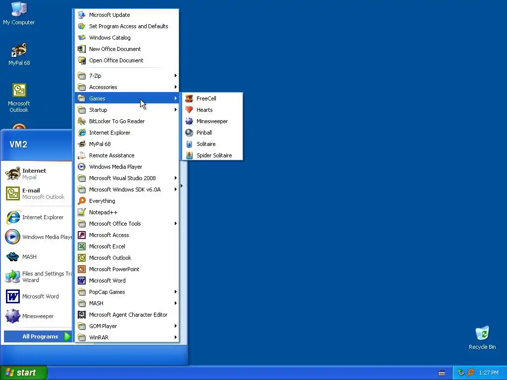This screenshot has width=507, height=380.
Task: Click Internet Mypal pinned start item
Action: tap(37, 174)
